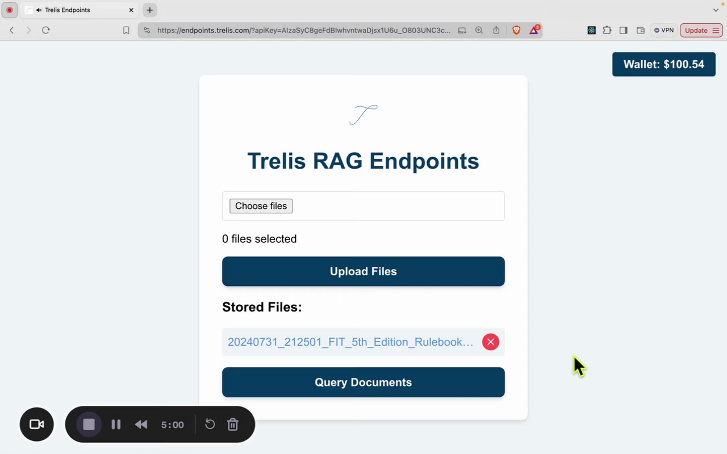Click the '0 files selected' text
727x454 pixels.
260,239
